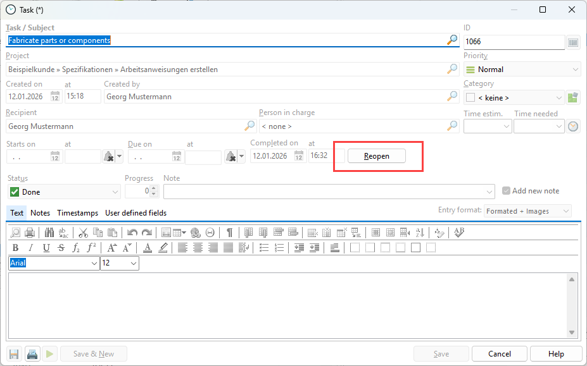This screenshot has height=366, width=587.
Task: Click the barcode icon beside ID field
Action: pos(573,42)
